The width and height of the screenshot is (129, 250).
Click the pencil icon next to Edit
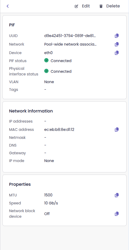click(76, 6)
